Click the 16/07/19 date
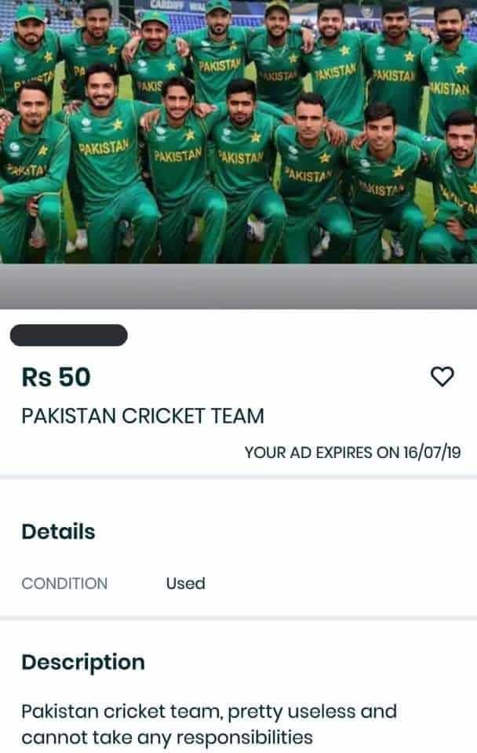This screenshot has height=753, width=477. [x=431, y=453]
